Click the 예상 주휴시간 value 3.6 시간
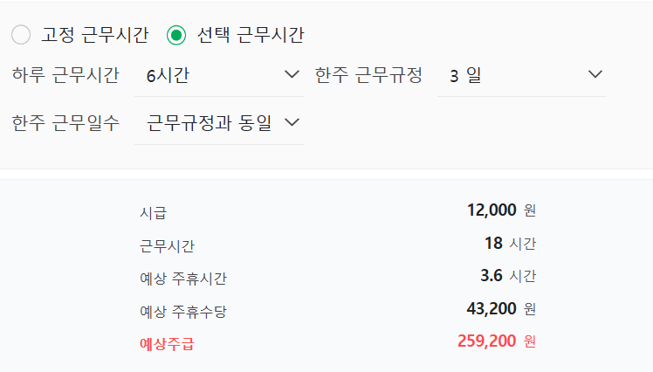The image size is (653, 372). (508, 276)
